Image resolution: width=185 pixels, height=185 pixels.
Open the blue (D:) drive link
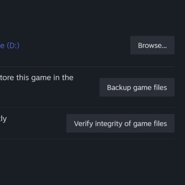coord(10,46)
